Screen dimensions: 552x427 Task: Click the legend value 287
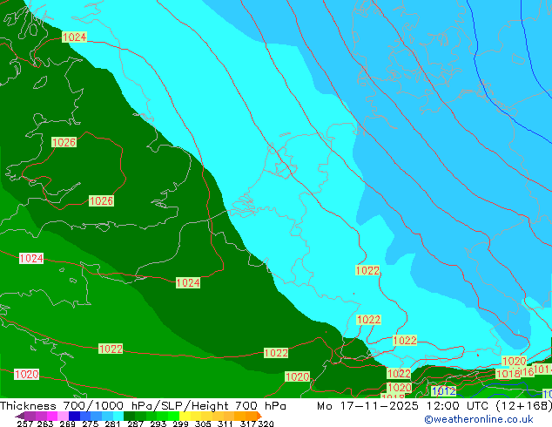click(135, 424)
